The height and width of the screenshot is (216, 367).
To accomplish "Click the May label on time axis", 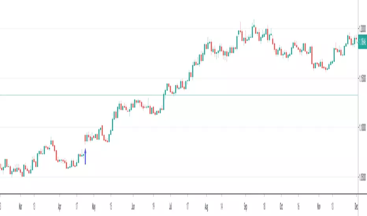I will pyautogui.click(x=93, y=205).
